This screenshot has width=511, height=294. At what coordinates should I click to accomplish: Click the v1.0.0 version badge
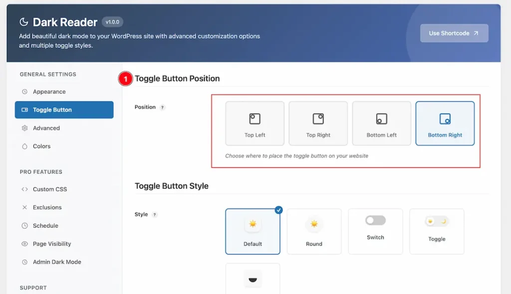point(112,22)
